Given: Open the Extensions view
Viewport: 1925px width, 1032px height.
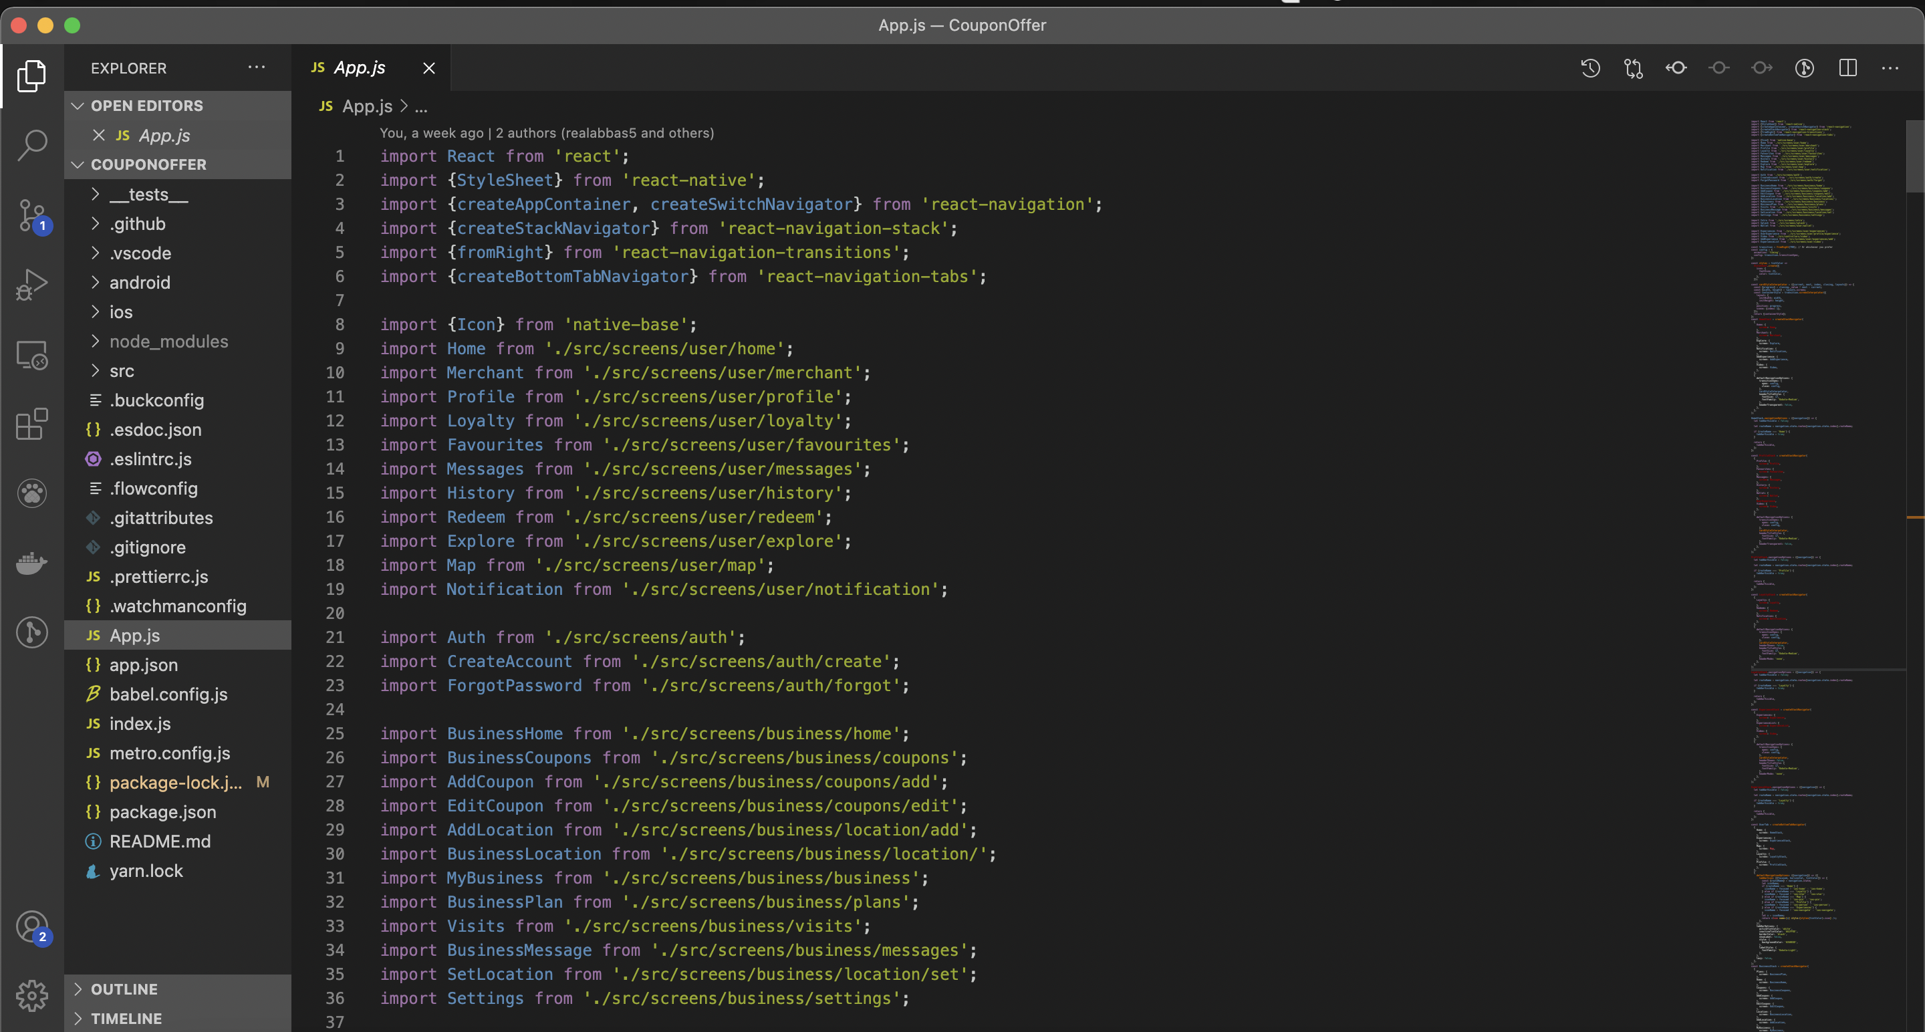Looking at the screenshot, I should pos(31,424).
